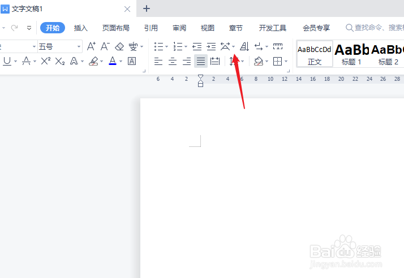The width and height of the screenshot is (404, 278).
Task: Open the 开发工具 tab
Action: click(273, 28)
